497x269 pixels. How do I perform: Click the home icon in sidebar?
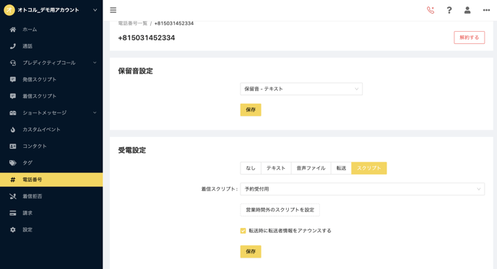pos(13,30)
